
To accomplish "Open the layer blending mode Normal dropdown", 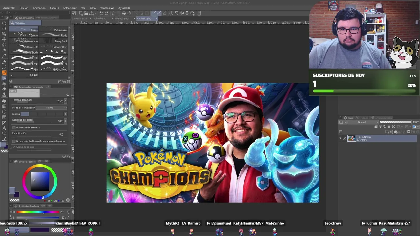I will (364, 122).
